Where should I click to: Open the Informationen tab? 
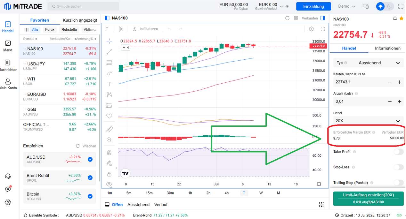coord(388,48)
